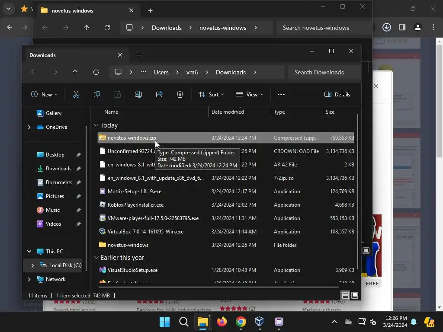The image size is (443, 332).
Task: Click the vertical scrollbar in file list
Action: [x=358, y=192]
